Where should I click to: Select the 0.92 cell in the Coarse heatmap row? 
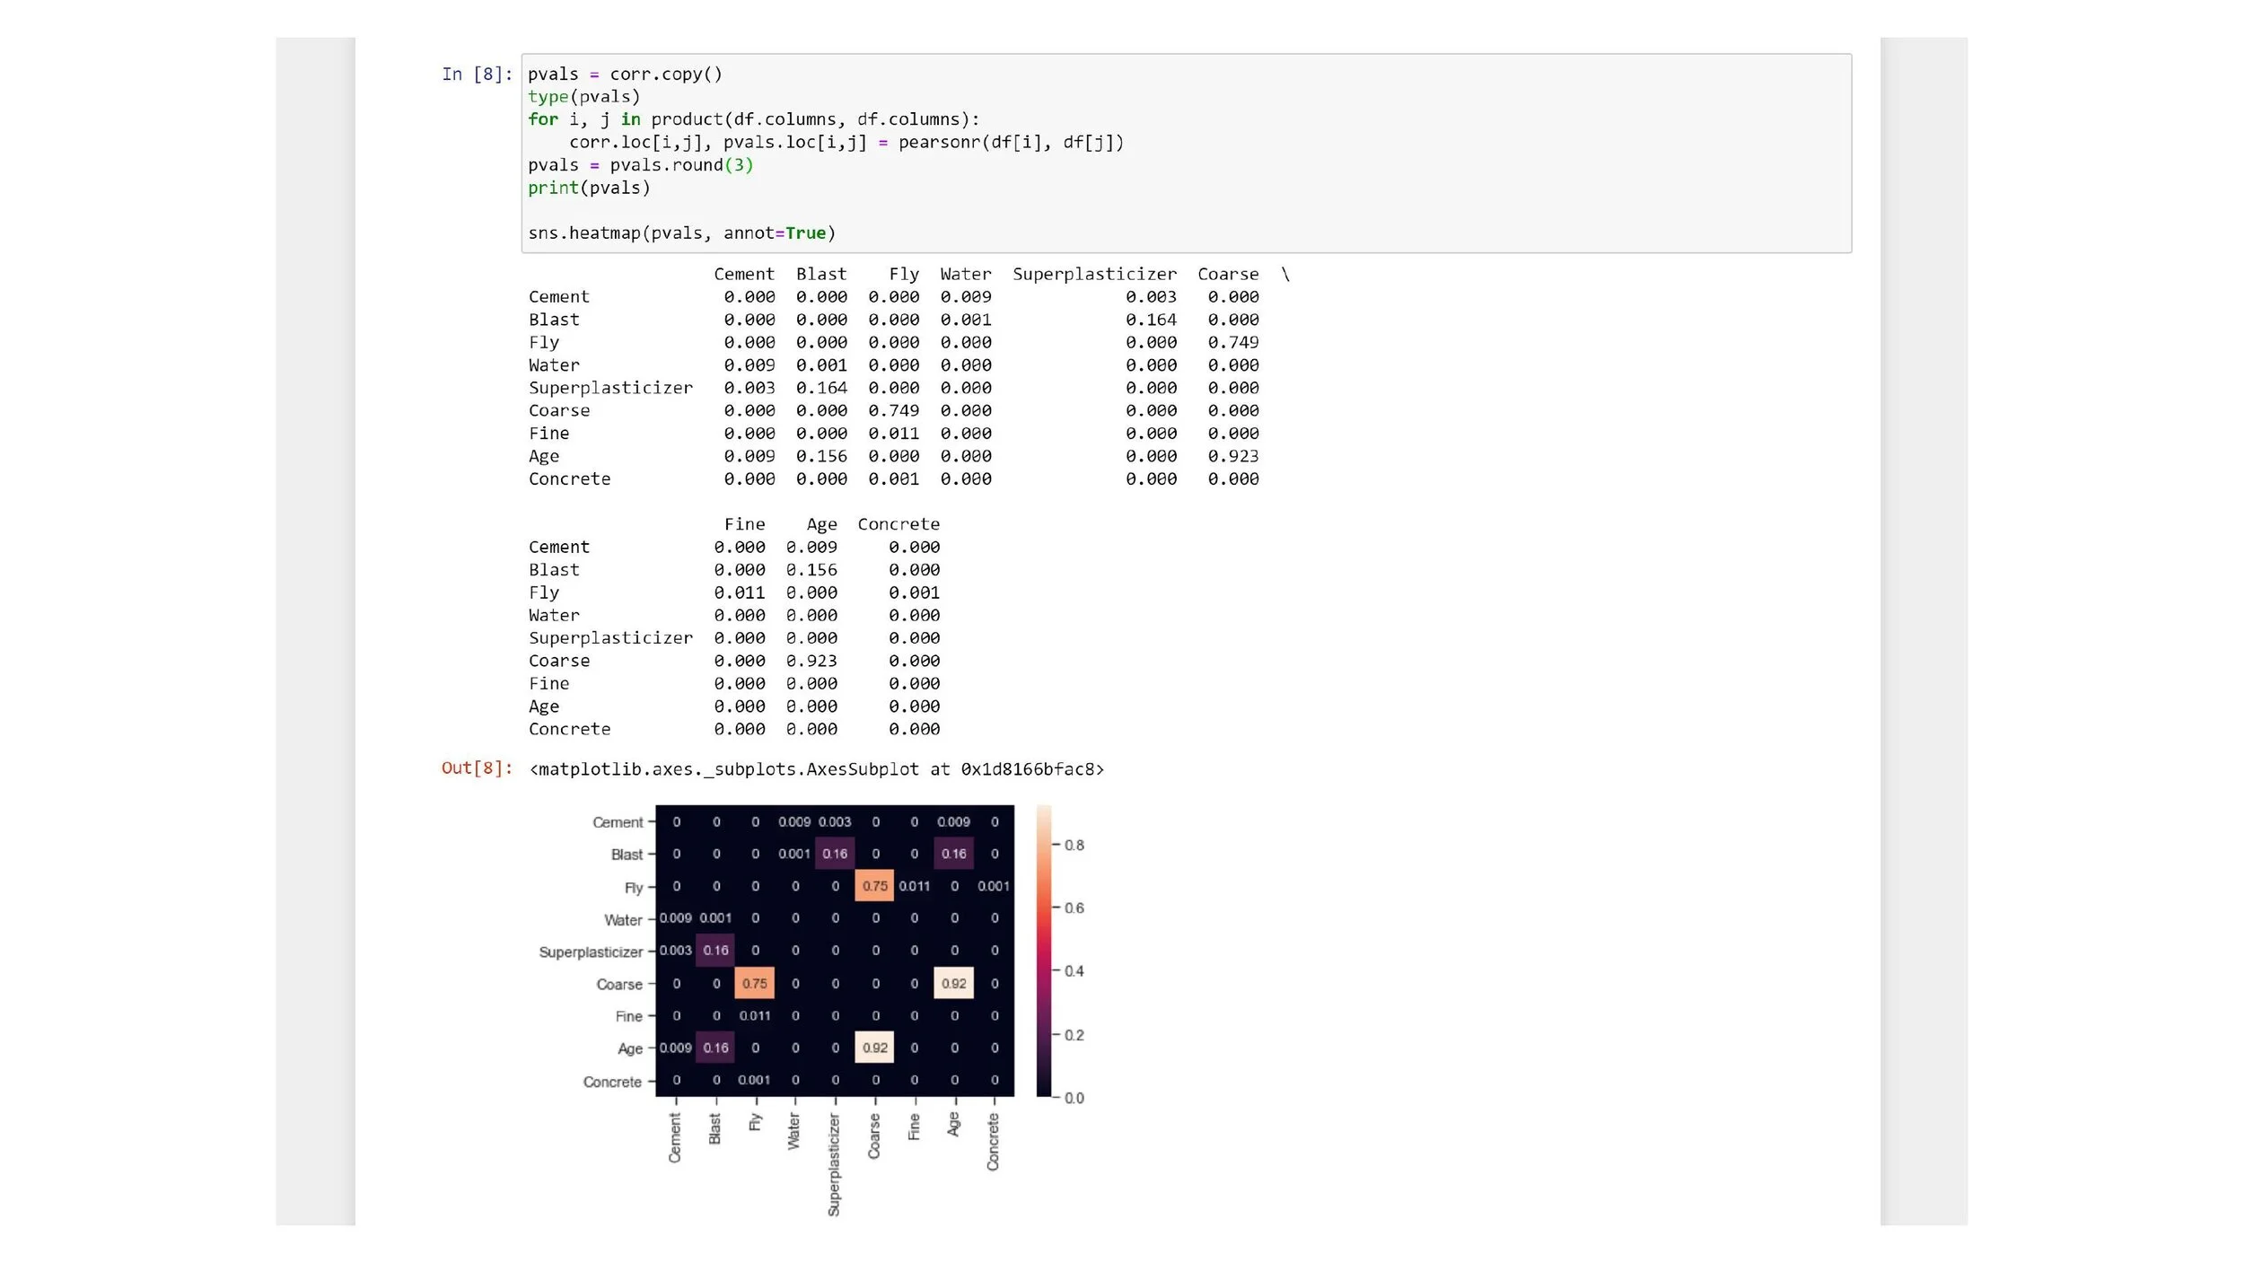point(953,984)
